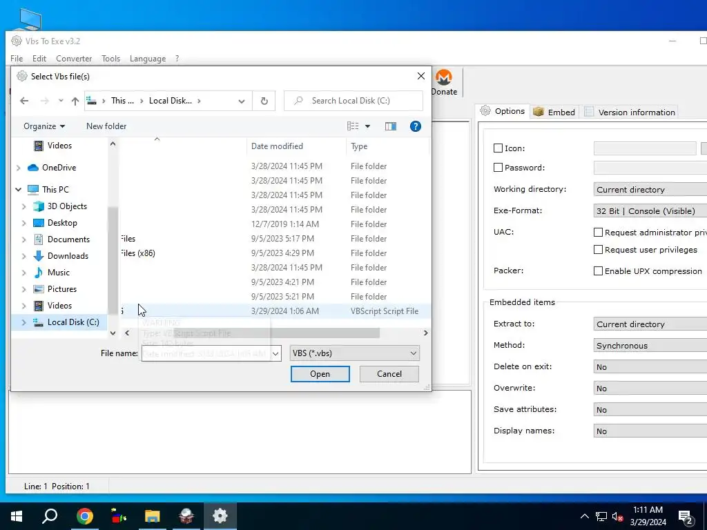Click the Vbs To Exe taskbar icon

220,516
